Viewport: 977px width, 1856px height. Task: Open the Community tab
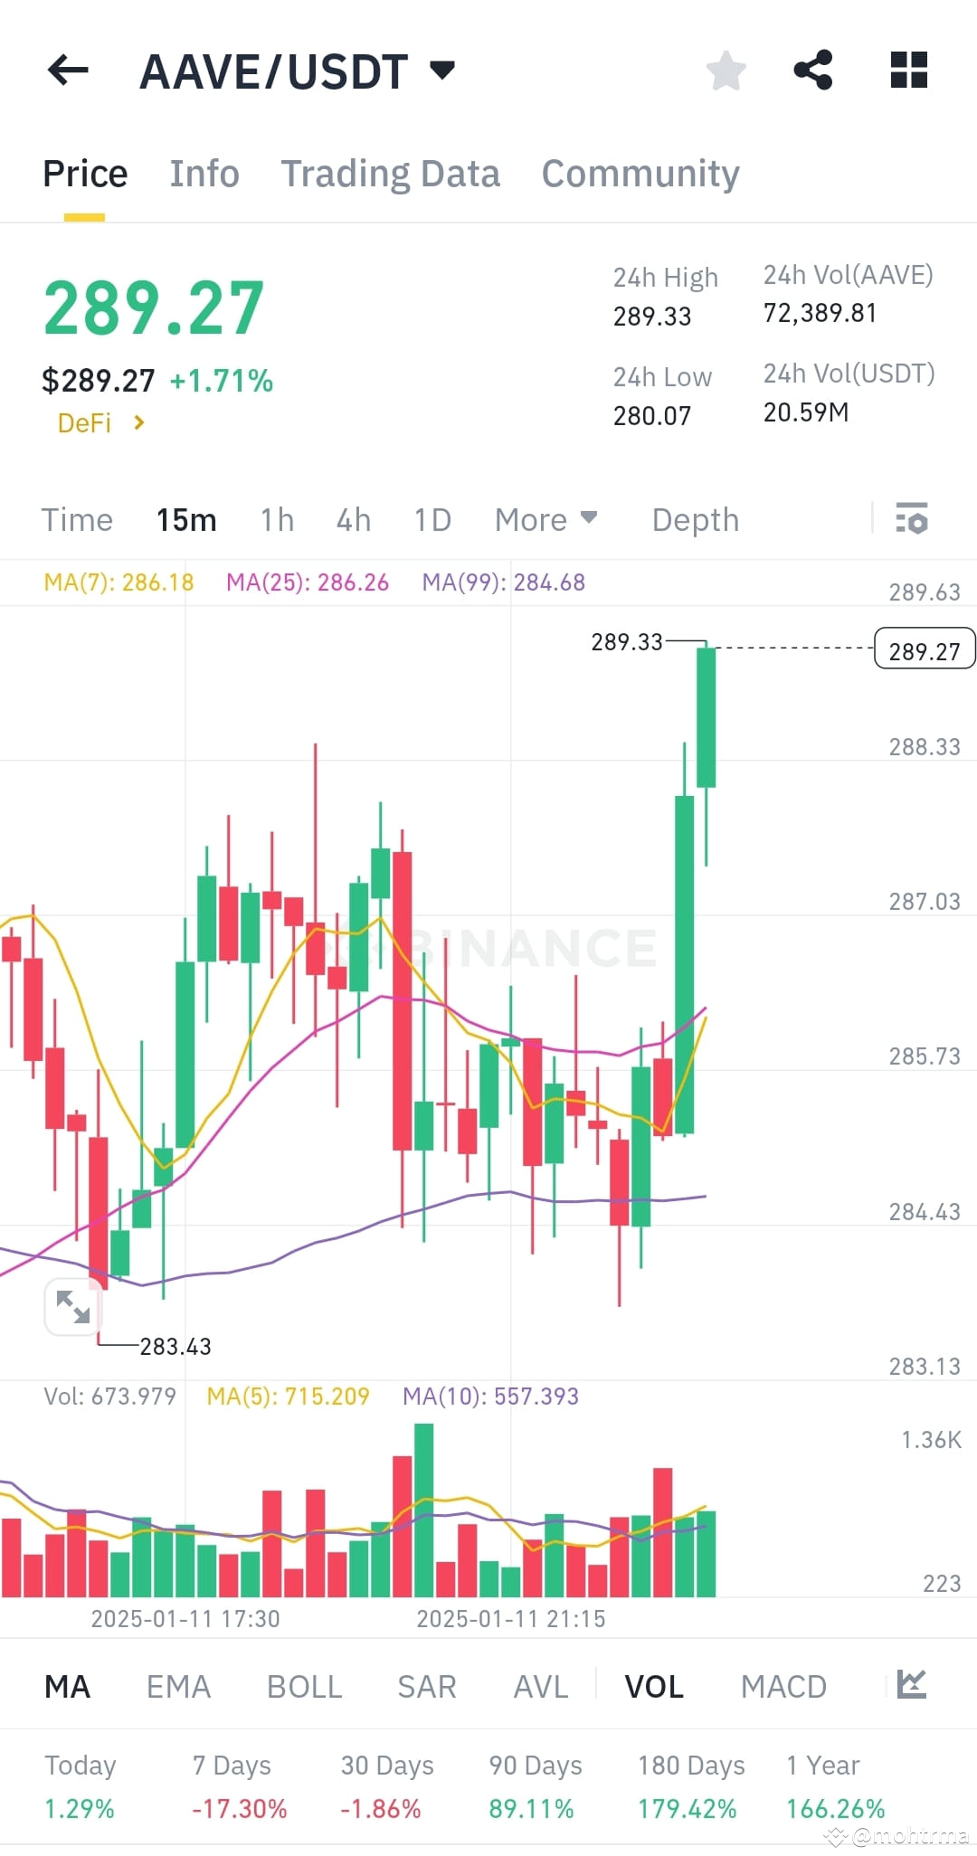[x=640, y=173]
